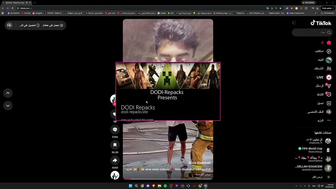Viewport: 336px width, 189px height.
Task: Open the Windows Start menu
Action: coord(130,186)
